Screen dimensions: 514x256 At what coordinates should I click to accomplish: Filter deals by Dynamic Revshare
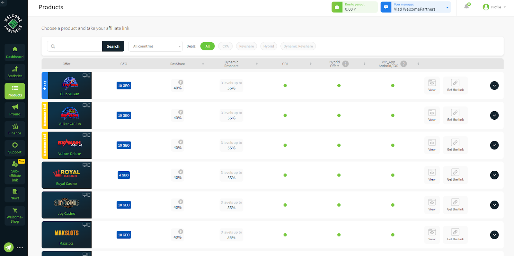pyautogui.click(x=298, y=46)
